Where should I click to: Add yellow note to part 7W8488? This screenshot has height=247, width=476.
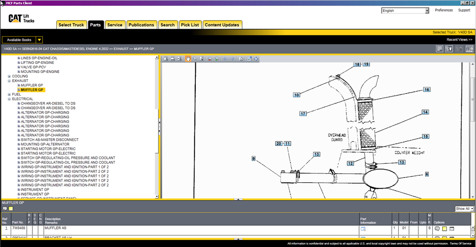(444, 229)
